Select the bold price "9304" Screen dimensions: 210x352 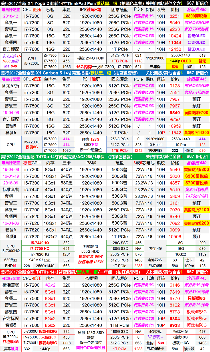(175, 318)
